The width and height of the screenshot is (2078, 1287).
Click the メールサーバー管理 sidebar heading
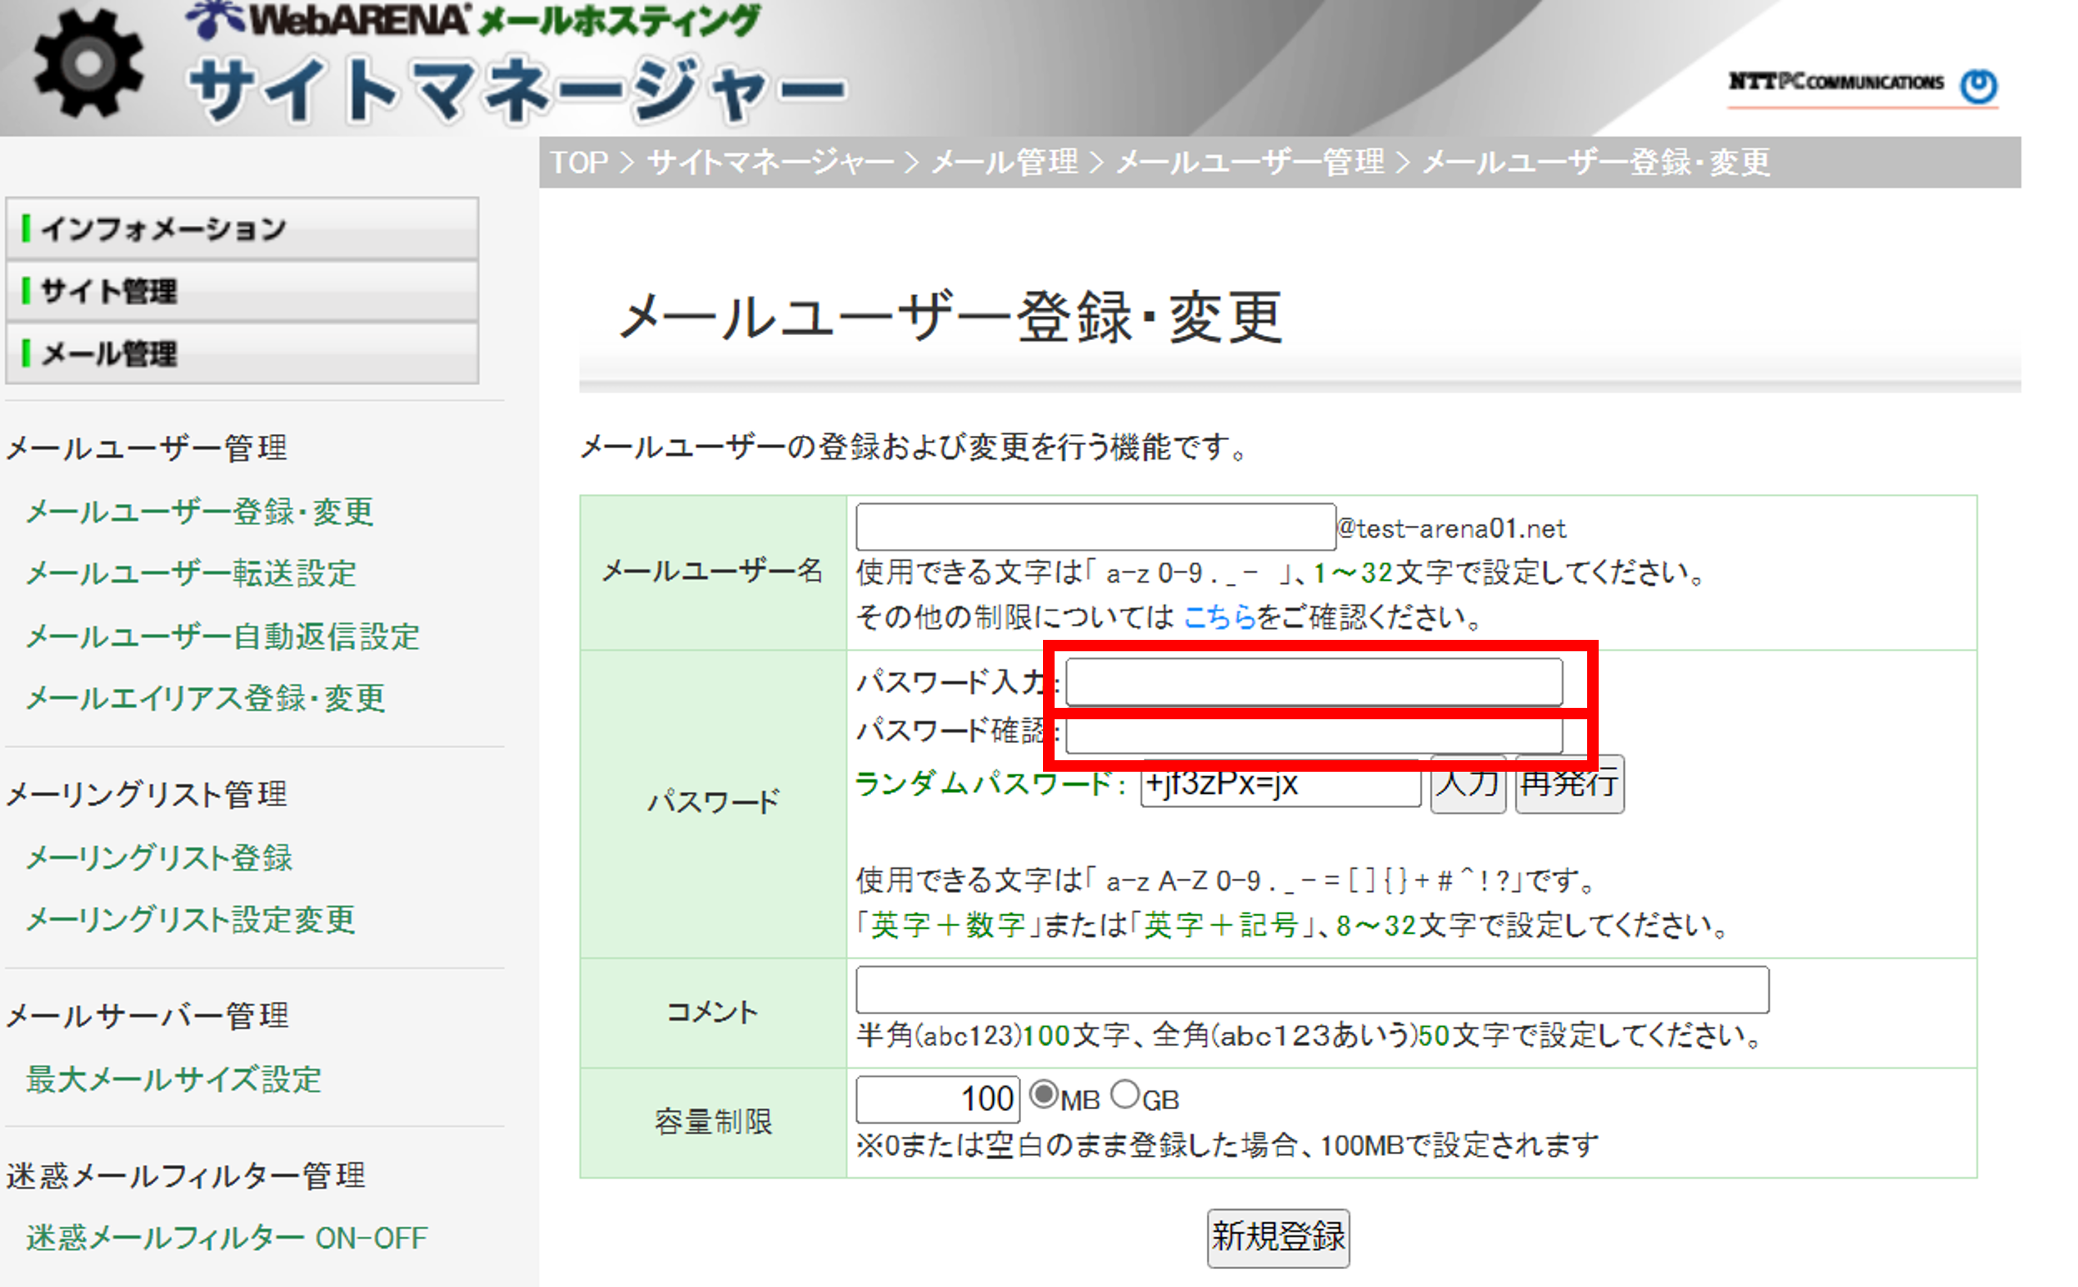(x=147, y=1017)
